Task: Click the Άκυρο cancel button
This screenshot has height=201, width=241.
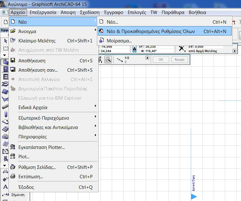Action: [x=180, y=60]
